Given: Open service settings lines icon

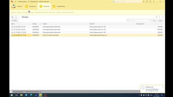Looking at the screenshot, I should pyautogui.click(x=154, y=2).
